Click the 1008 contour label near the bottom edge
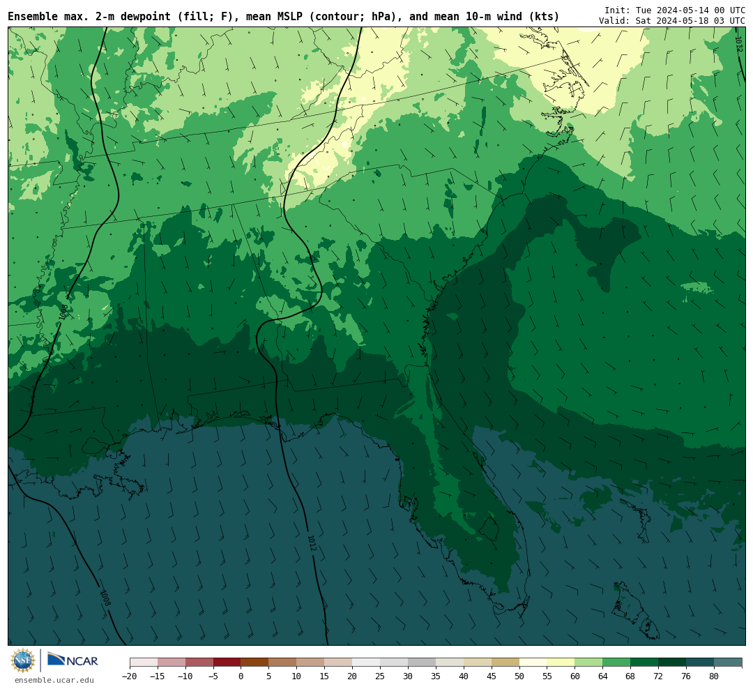This screenshot has height=689, width=753. click(x=105, y=597)
